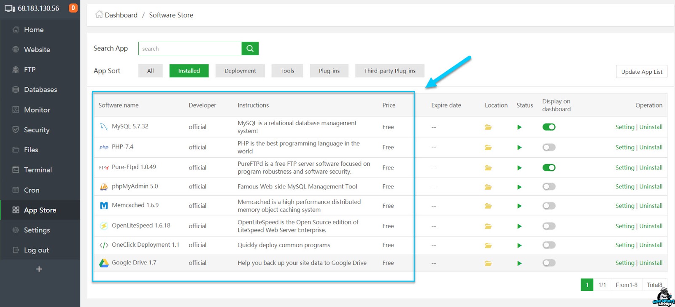The width and height of the screenshot is (675, 307).
Task: Click the MySQL 5.7.32 dolphin icon
Action: click(104, 127)
